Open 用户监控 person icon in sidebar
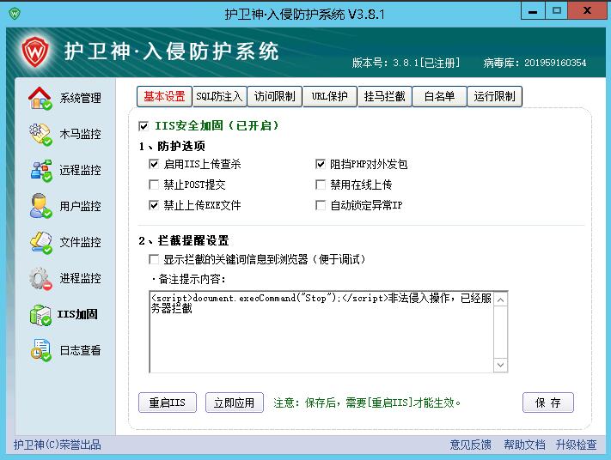The image size is (611, 460). click(x=40, y=206)
